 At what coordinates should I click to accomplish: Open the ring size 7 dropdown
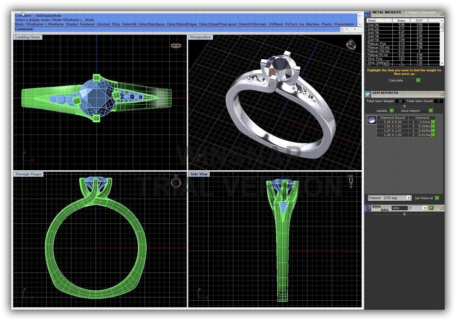pos(424,208)
